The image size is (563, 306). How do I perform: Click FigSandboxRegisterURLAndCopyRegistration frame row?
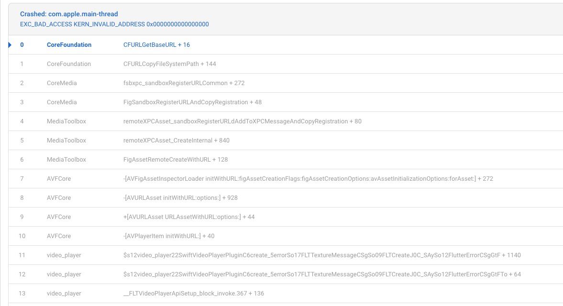tap(192, 102)
